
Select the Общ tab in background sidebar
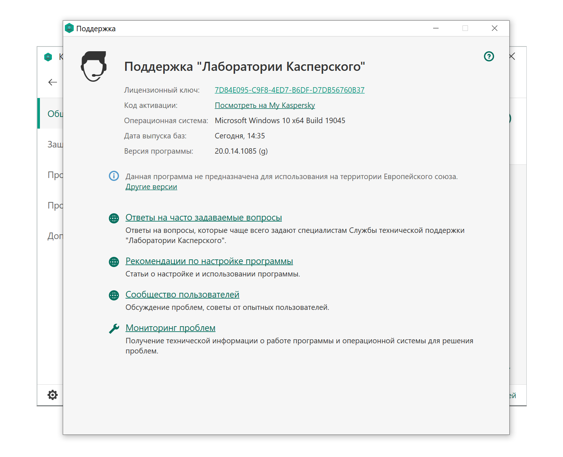51,114
